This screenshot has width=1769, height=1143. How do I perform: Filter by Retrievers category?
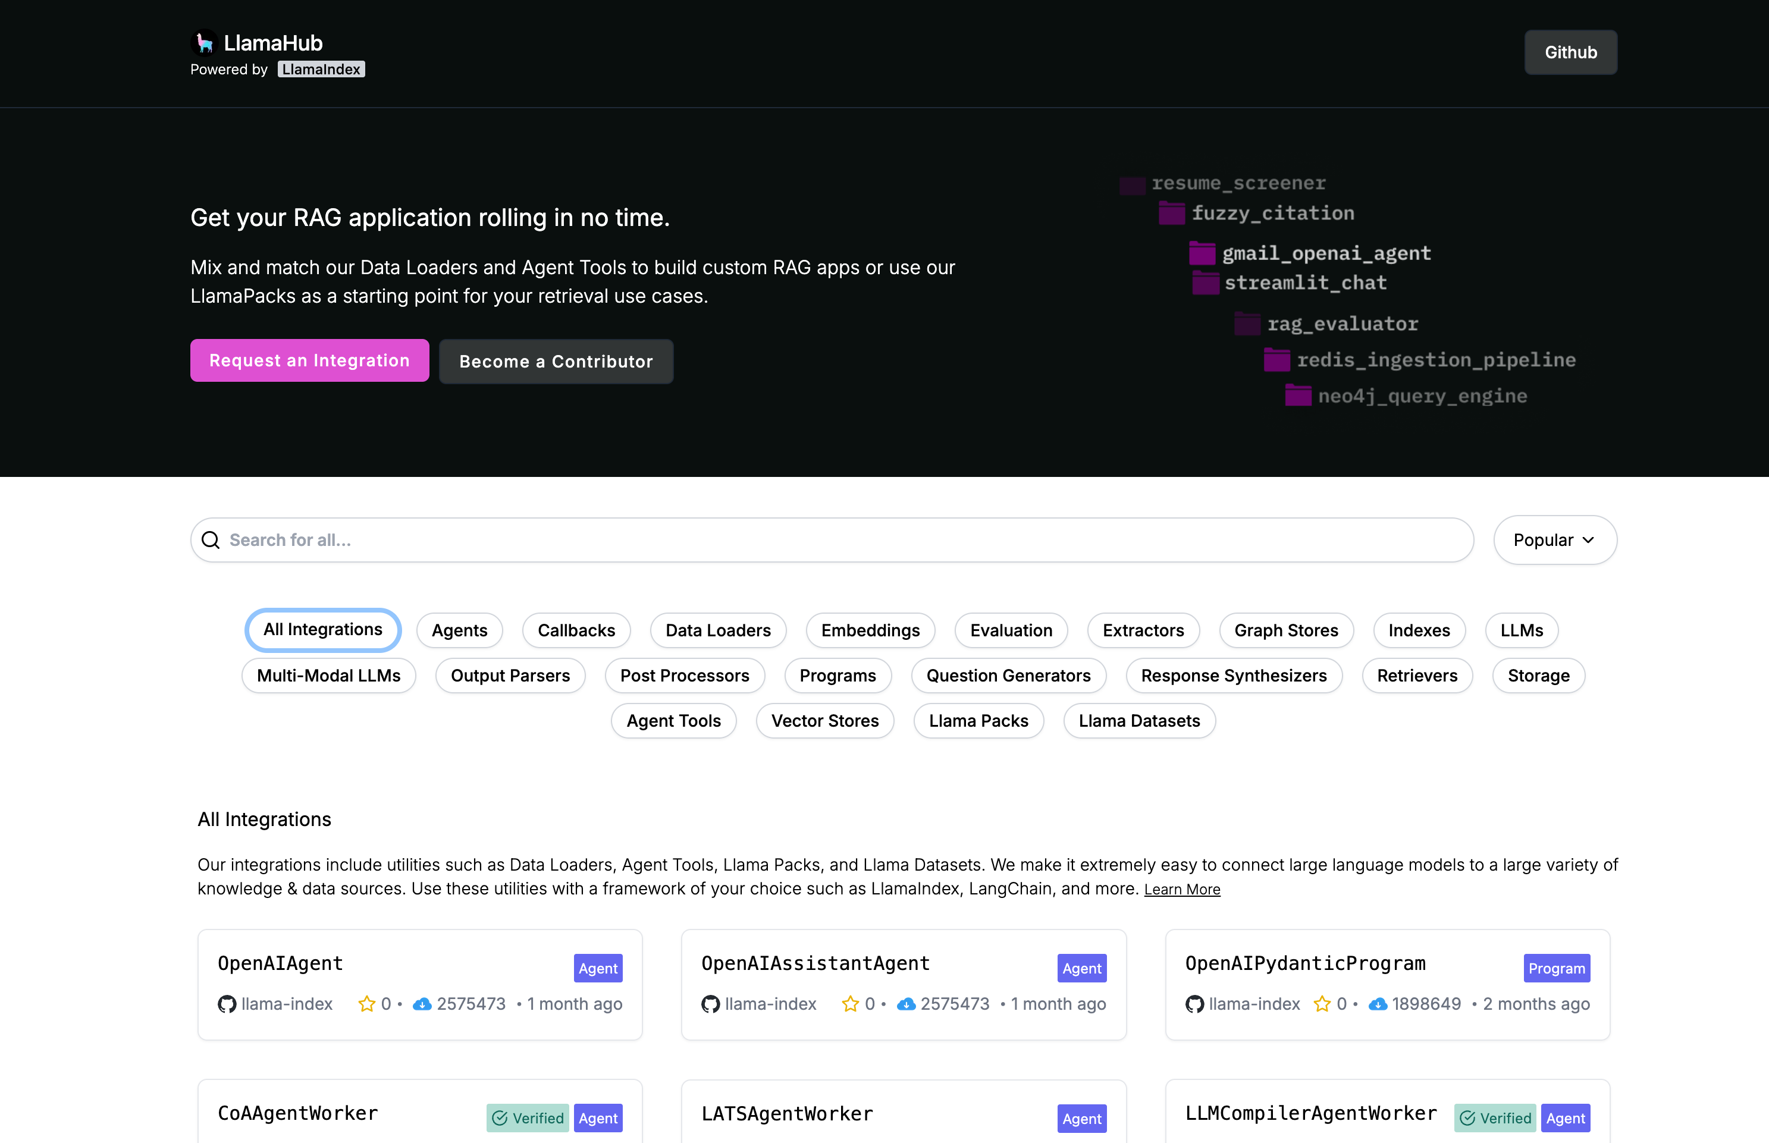[1417, 676]
